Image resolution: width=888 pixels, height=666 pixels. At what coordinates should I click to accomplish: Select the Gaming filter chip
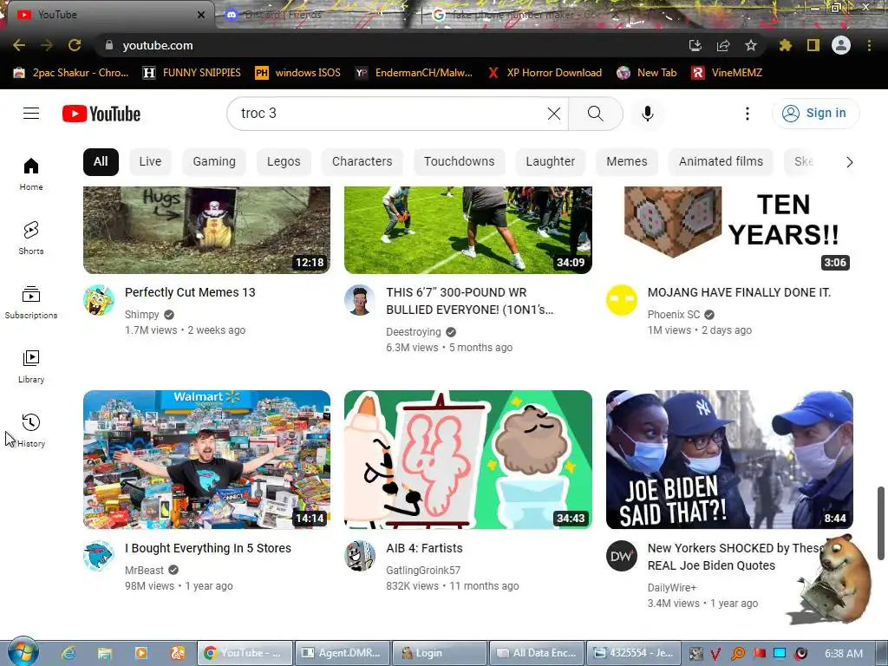point(214,162)
